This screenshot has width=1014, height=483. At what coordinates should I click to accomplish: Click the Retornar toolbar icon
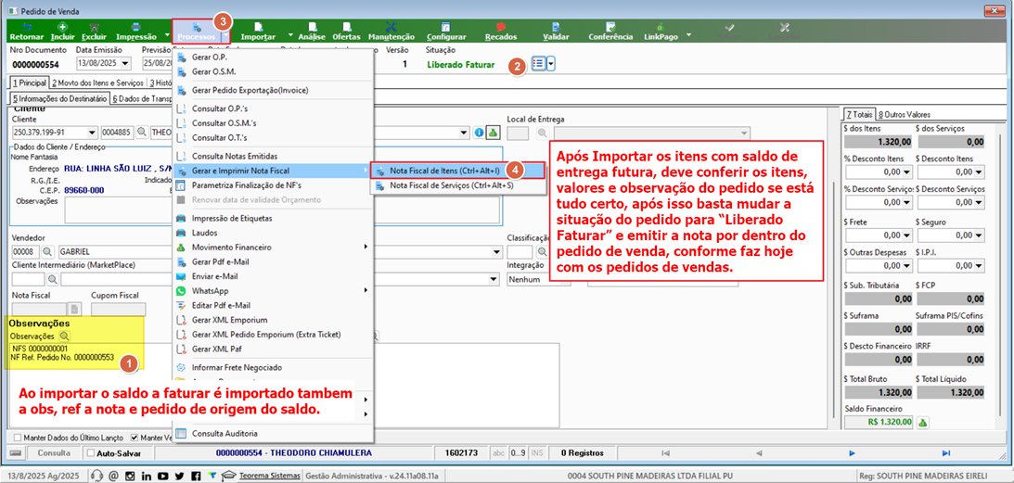click(x=27, y=28)
